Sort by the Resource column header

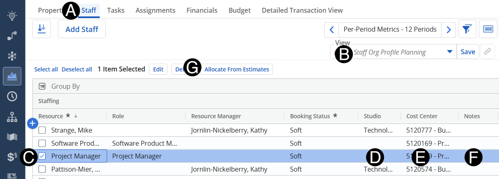point(51,116)
